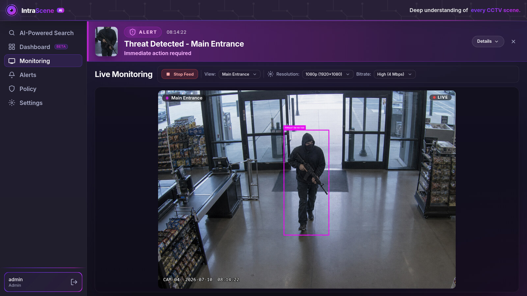
Task: Click the AI badge beside IntraScene
Action: (x=61, y=10)
